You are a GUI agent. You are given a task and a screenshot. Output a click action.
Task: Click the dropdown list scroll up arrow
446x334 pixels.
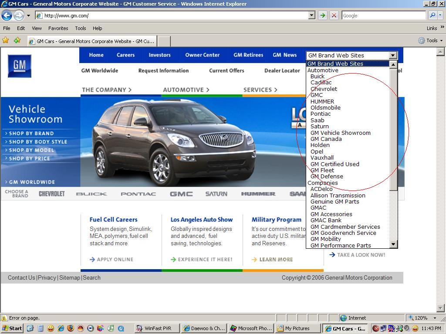[393, 65]
